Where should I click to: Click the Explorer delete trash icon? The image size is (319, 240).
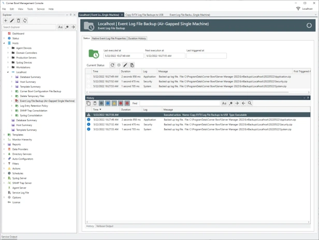coord(18,21)
